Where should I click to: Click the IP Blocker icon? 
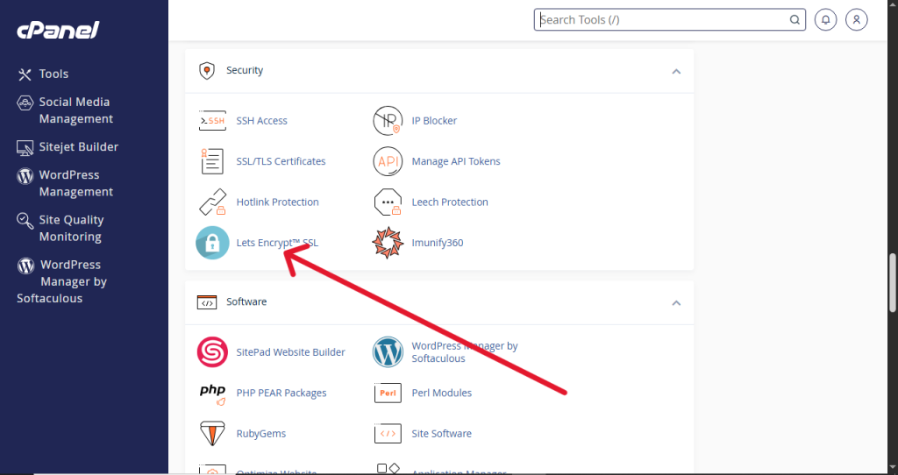(x=388, y=121)
